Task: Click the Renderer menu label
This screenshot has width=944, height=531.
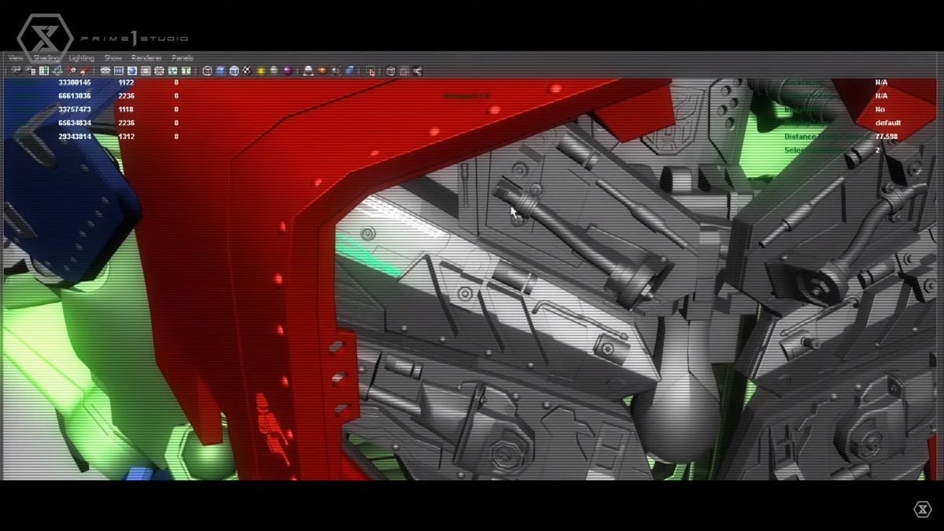Action: 146,58
